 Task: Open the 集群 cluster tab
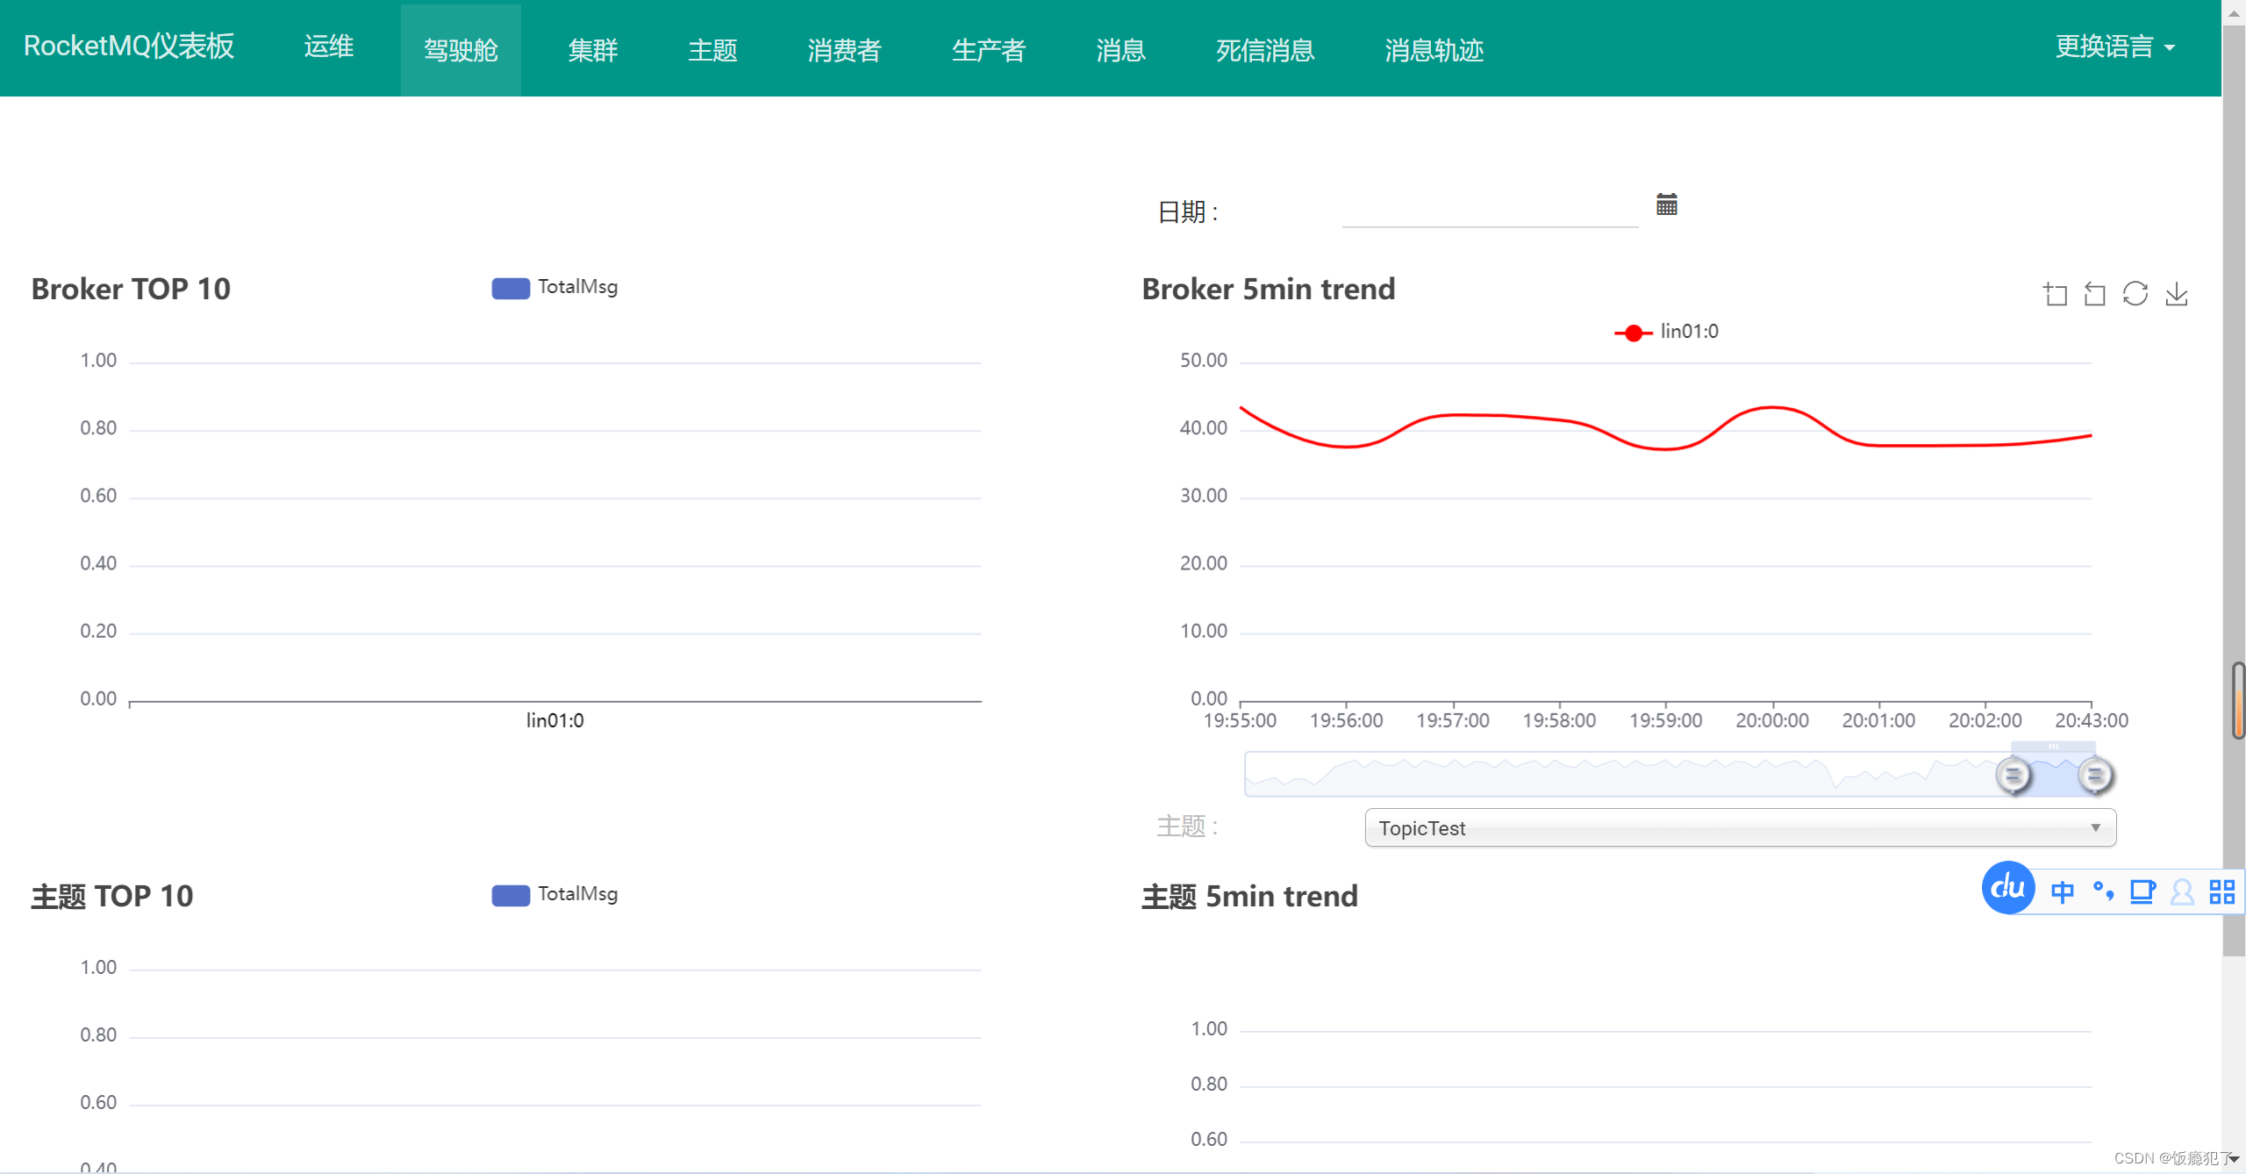pos(593,50)
